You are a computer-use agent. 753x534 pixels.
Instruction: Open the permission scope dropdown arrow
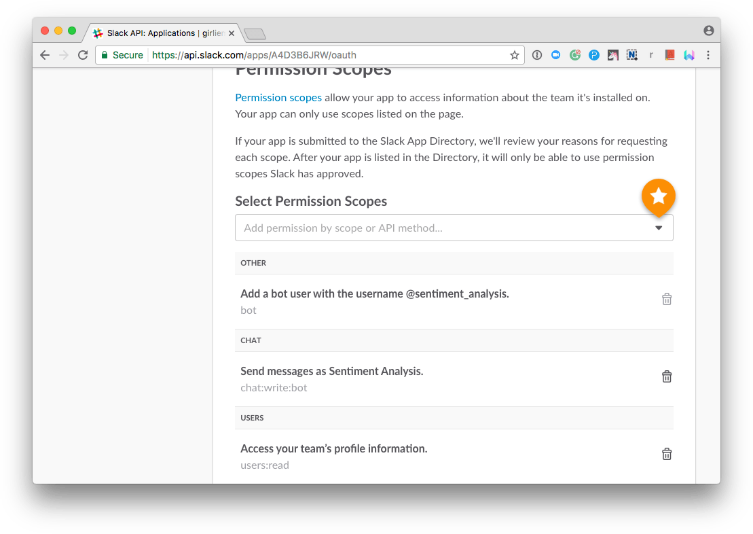point(658,228)
